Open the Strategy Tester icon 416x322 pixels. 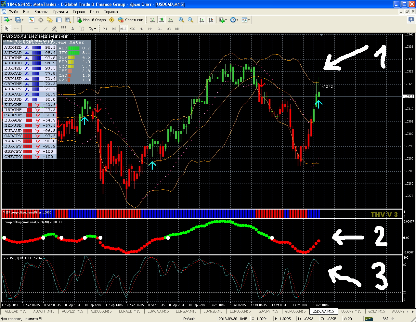coord(68,20)
